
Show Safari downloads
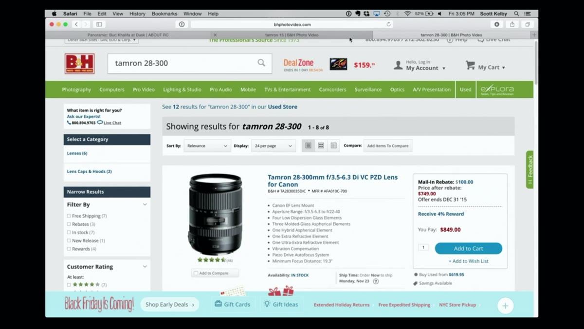(497, 24)
